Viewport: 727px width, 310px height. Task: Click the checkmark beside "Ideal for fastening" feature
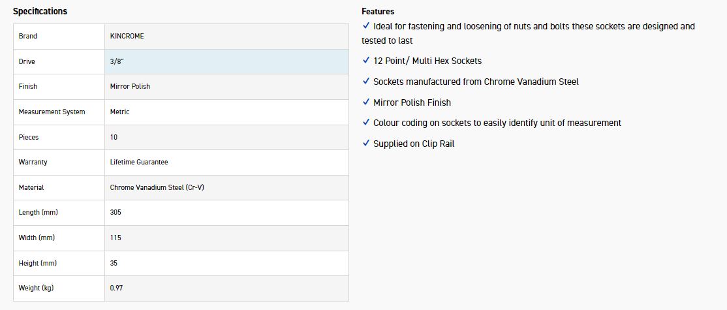pyautogui.click(x=366, y=26)
